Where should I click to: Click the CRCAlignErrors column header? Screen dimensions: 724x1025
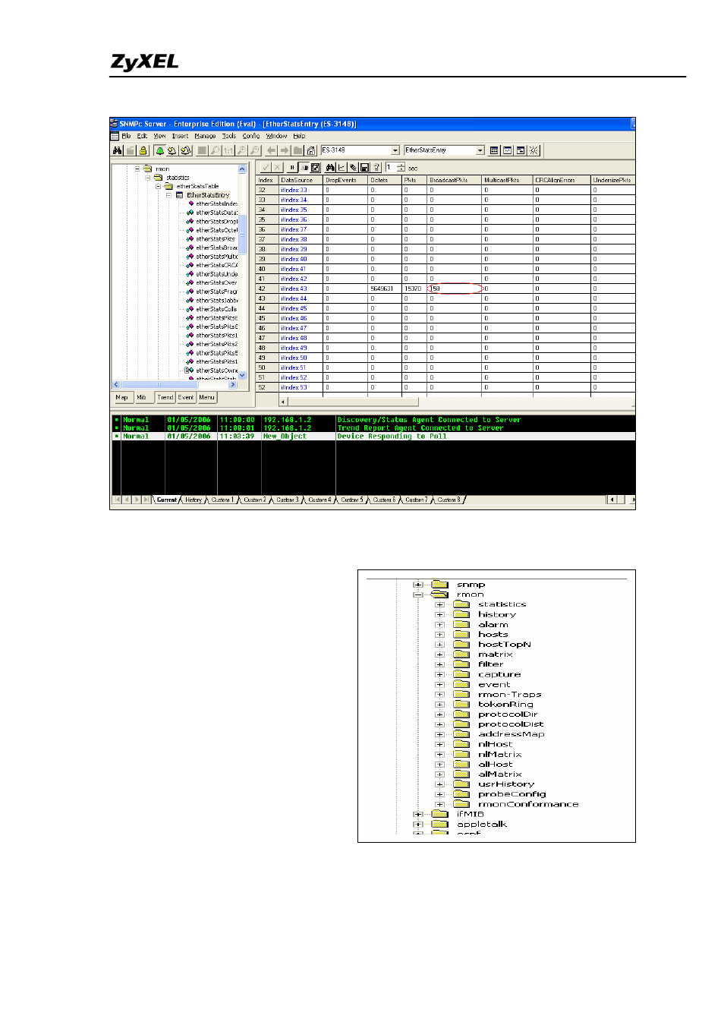coord(561,180)
